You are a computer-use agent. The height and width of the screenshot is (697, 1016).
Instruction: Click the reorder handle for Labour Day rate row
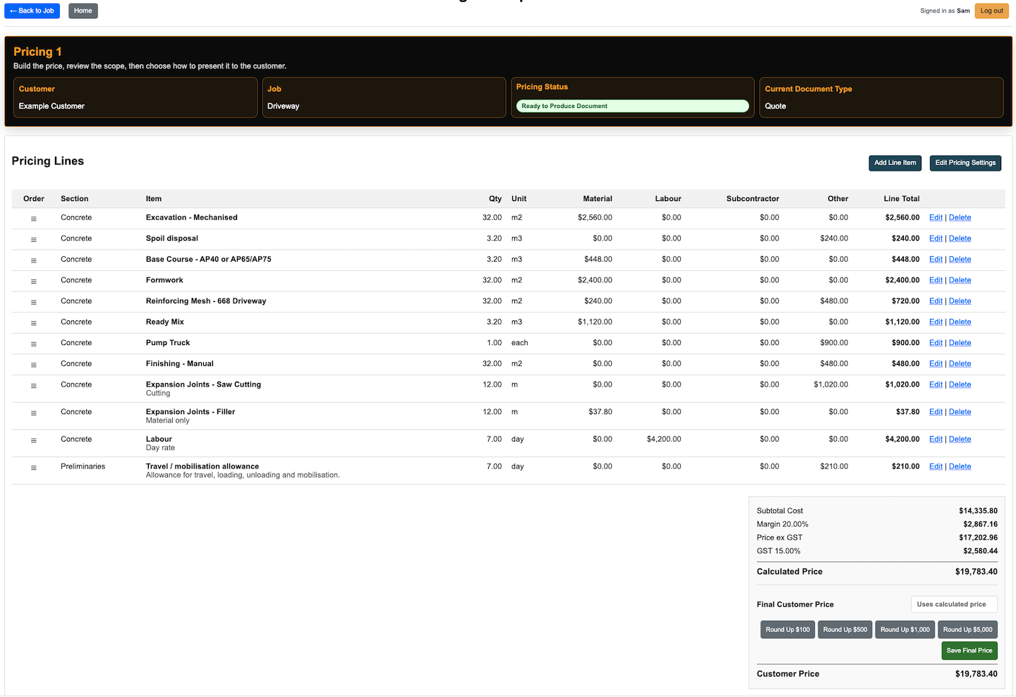point(33,440)
